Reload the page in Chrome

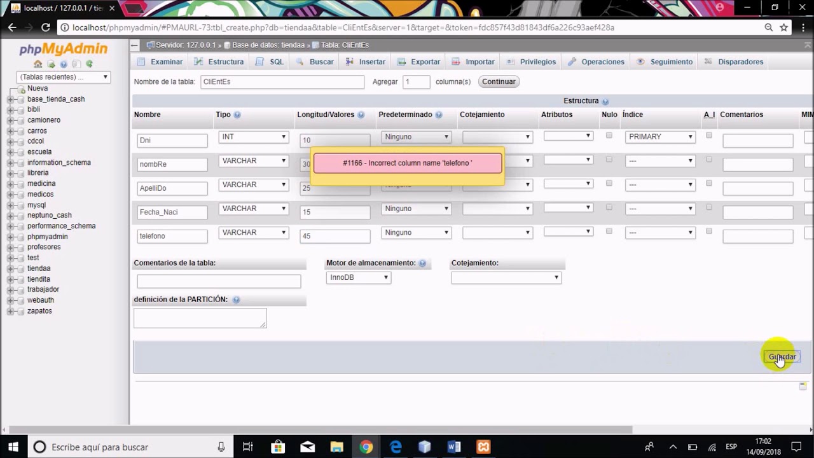click(x=46, y=27)
